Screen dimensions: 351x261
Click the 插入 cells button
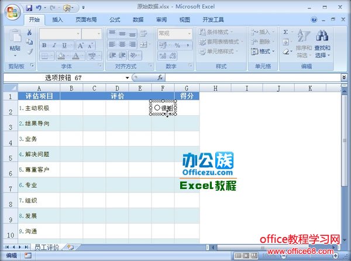(x=262, y=32)
